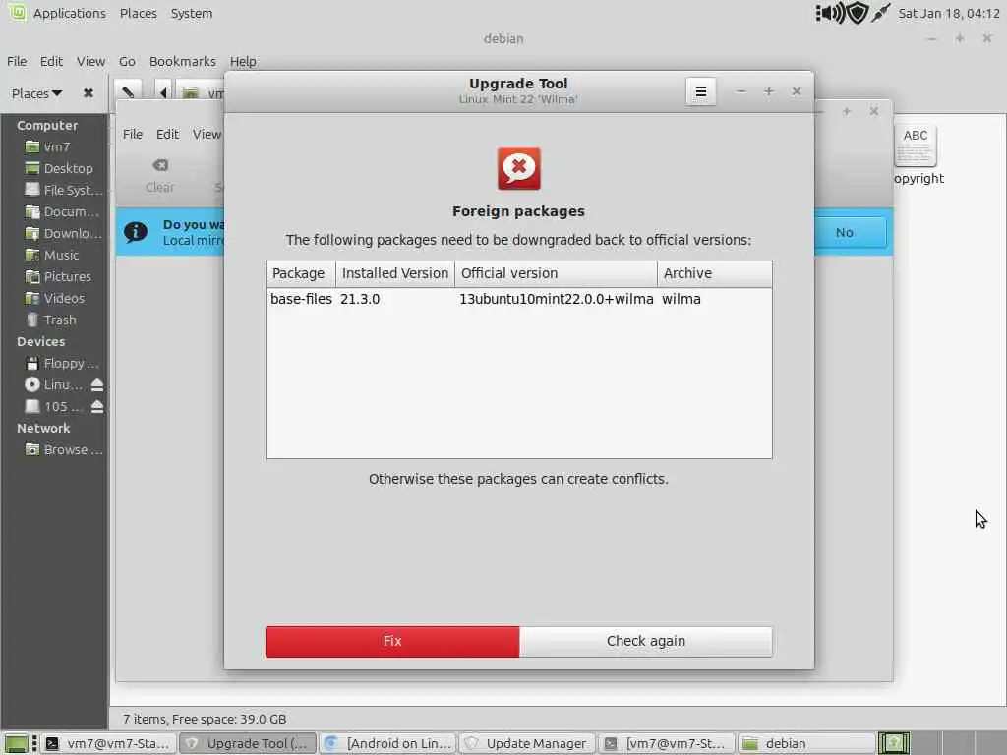Click the clock showing Sat Jan 18
Screen dimensions: 1007x755
[x=949, y=13]
